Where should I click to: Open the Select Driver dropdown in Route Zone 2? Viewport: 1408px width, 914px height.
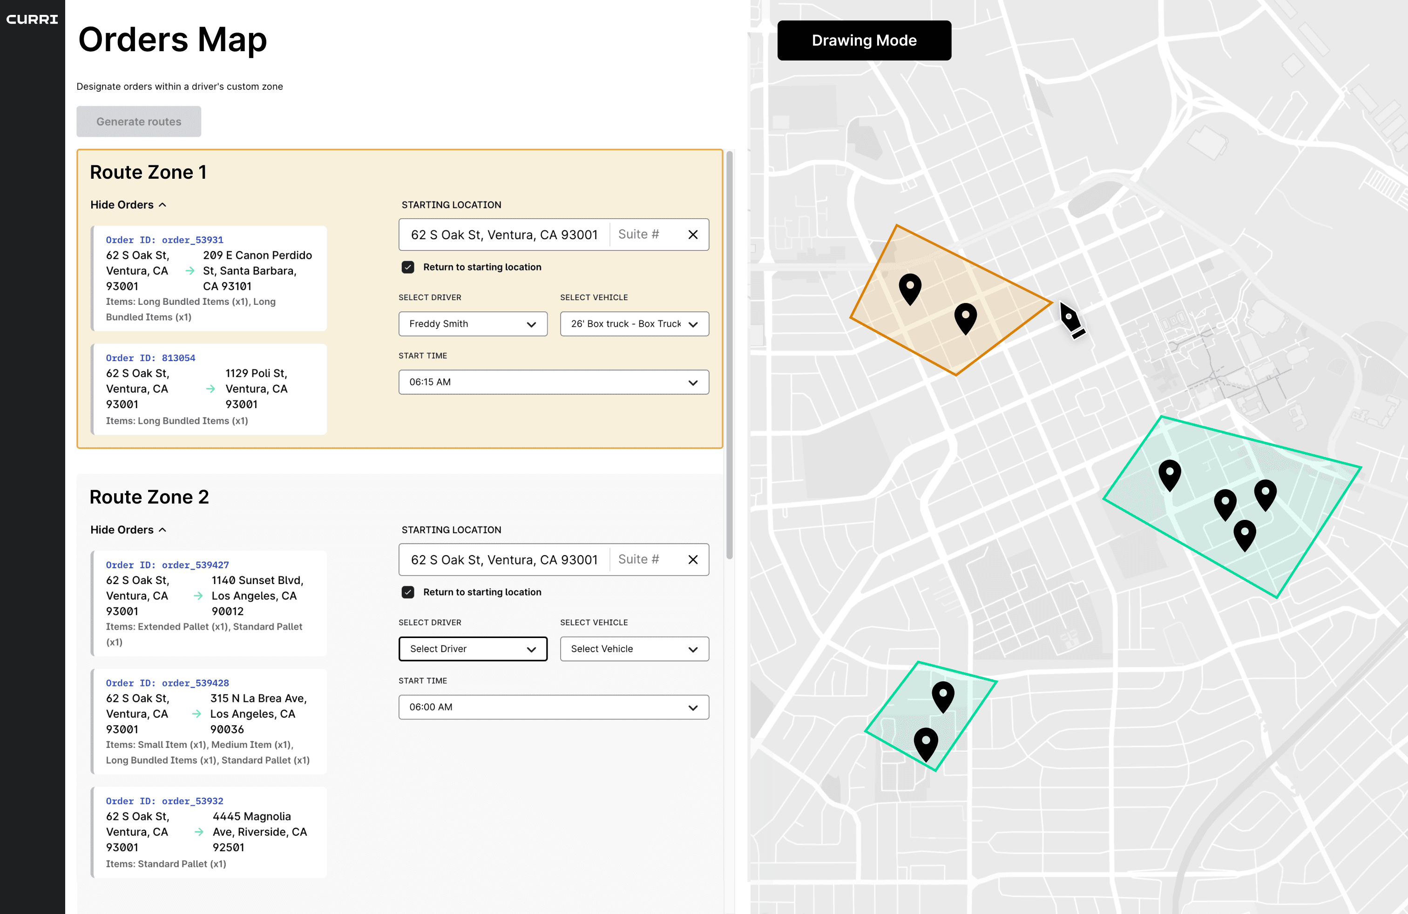click(473, 649)
